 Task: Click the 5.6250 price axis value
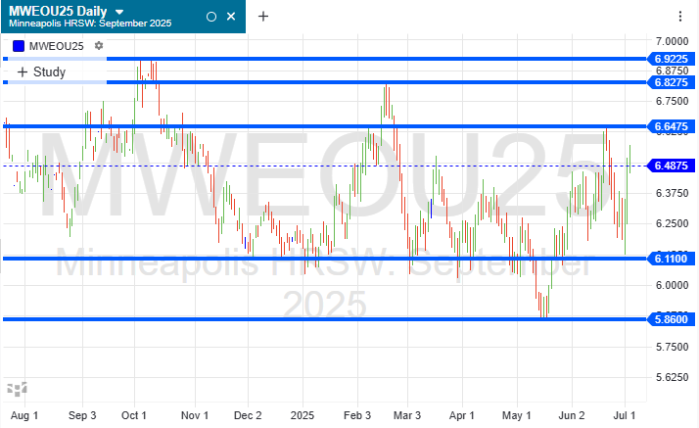pos(672,377)
